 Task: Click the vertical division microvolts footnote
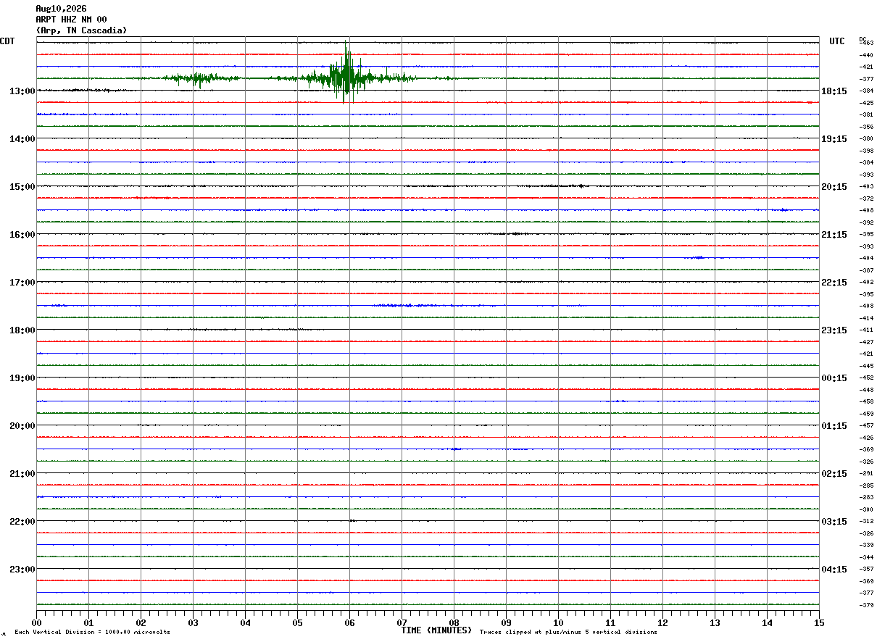point(92,632)
